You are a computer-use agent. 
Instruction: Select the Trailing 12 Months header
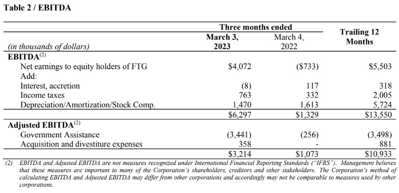click(x=359, y=37)
